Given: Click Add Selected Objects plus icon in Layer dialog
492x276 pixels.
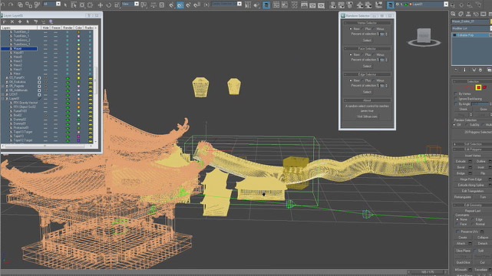Looking at the screenshot, I should pyautogui.click(x=20, y=21).
